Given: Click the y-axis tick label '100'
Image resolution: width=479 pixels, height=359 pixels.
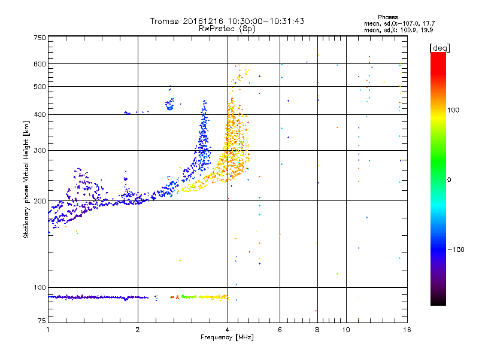Looking at the screenshot, I should click(x=40, y=287).
